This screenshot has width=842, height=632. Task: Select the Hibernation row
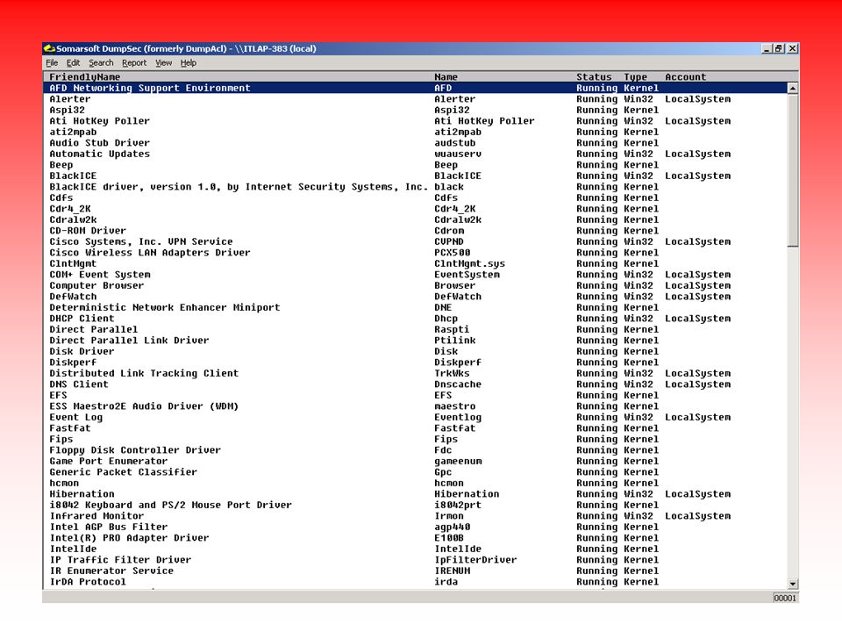pyautogui.click(x=415, y=494)
